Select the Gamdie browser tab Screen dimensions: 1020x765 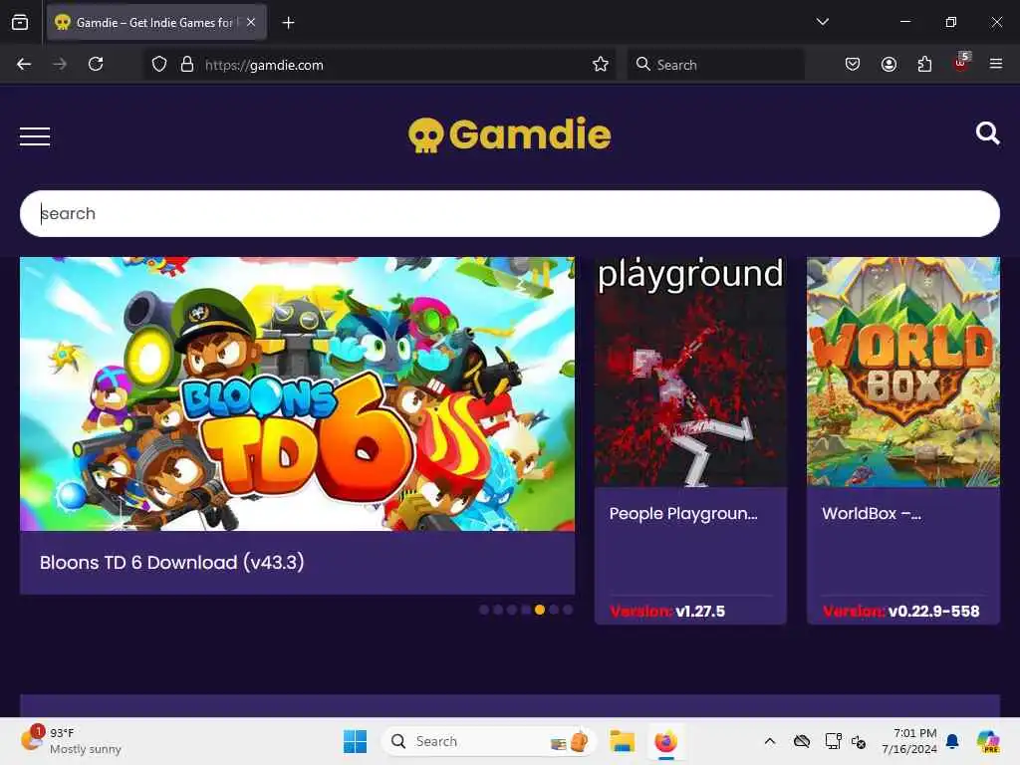(x=156, y=22)
